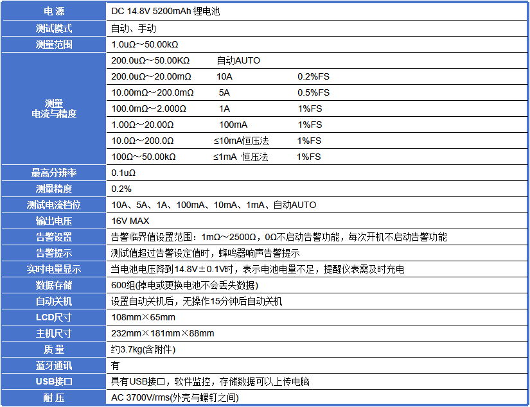Image resolution: width=530 pixels, height=407 pixels.
Task: Select the 测试模式 label cell
Action: [x=54, y=28]
